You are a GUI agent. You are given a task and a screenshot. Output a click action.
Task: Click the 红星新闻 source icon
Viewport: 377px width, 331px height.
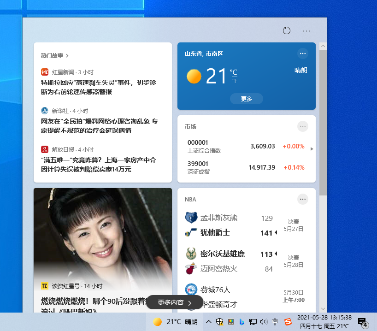44,72
